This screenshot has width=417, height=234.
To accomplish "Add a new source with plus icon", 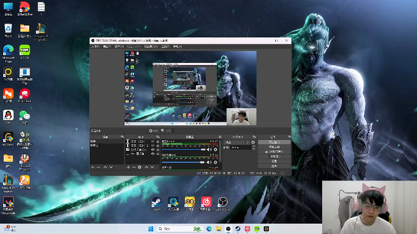I will coord(128,167).
